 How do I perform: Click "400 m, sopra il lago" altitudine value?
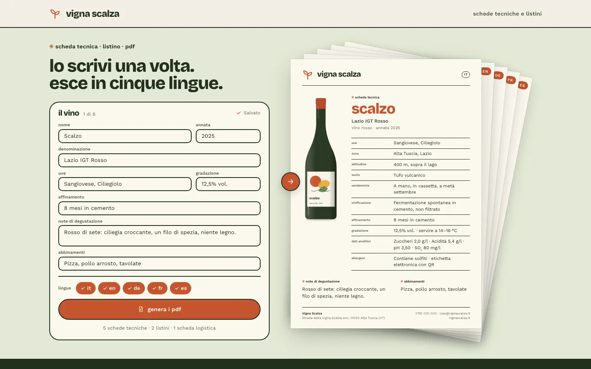[415, 165]
